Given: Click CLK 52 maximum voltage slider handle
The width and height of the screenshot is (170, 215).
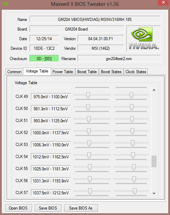Looking at the screenshot, I should [x=132, y=131].
